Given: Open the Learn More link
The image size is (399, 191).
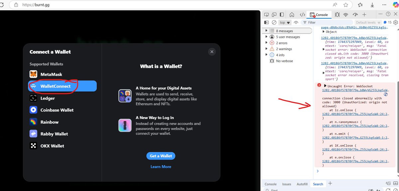Looking at the screenshot, I should (161, 167).
